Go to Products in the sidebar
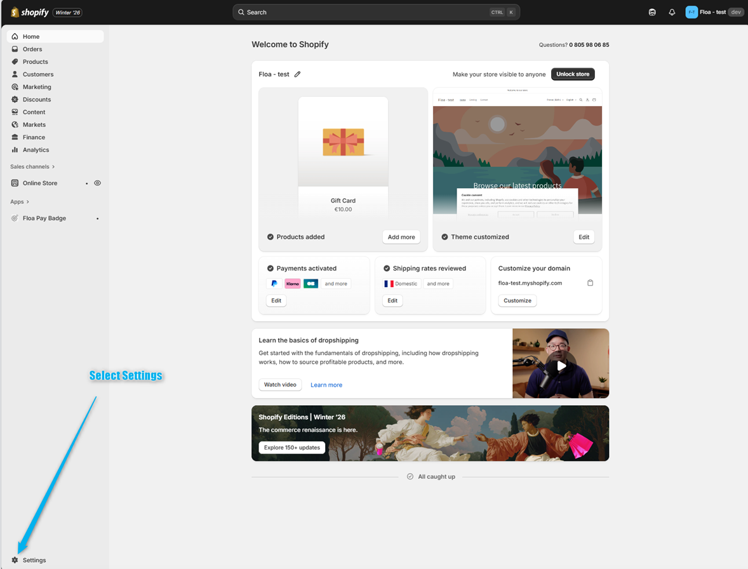 coord(55,62)
